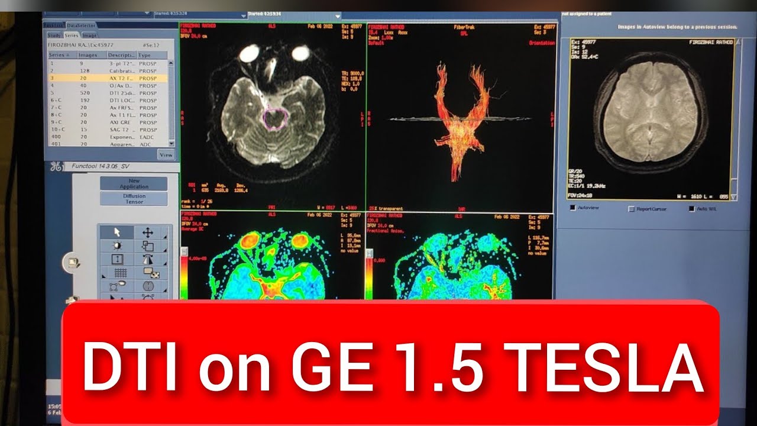This screenshot has height=426, width=757.
Task: Toggle the Report Cursor checkbox
Action: click(631, 209)
